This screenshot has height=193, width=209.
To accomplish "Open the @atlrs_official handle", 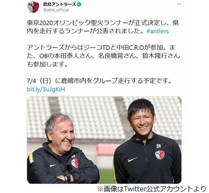I will 56,10.
